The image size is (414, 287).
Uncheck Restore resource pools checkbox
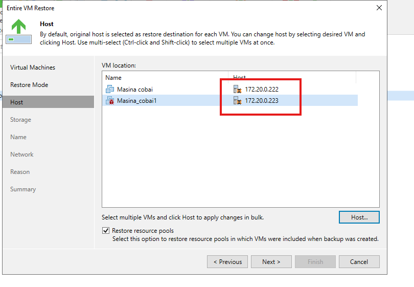click(106, 230)
